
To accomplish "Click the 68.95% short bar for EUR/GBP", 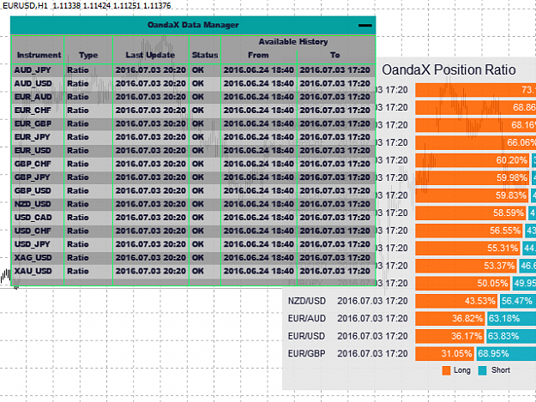I will point(506,353).
